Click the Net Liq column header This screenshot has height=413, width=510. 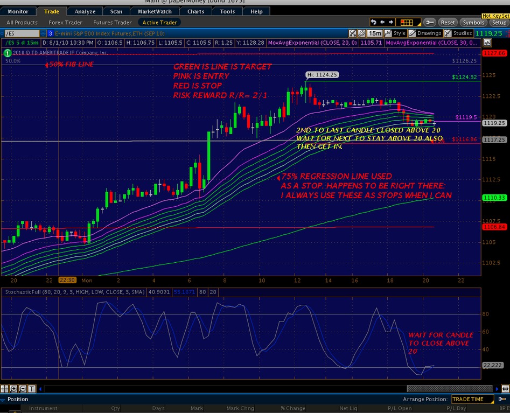coord(348,409)
